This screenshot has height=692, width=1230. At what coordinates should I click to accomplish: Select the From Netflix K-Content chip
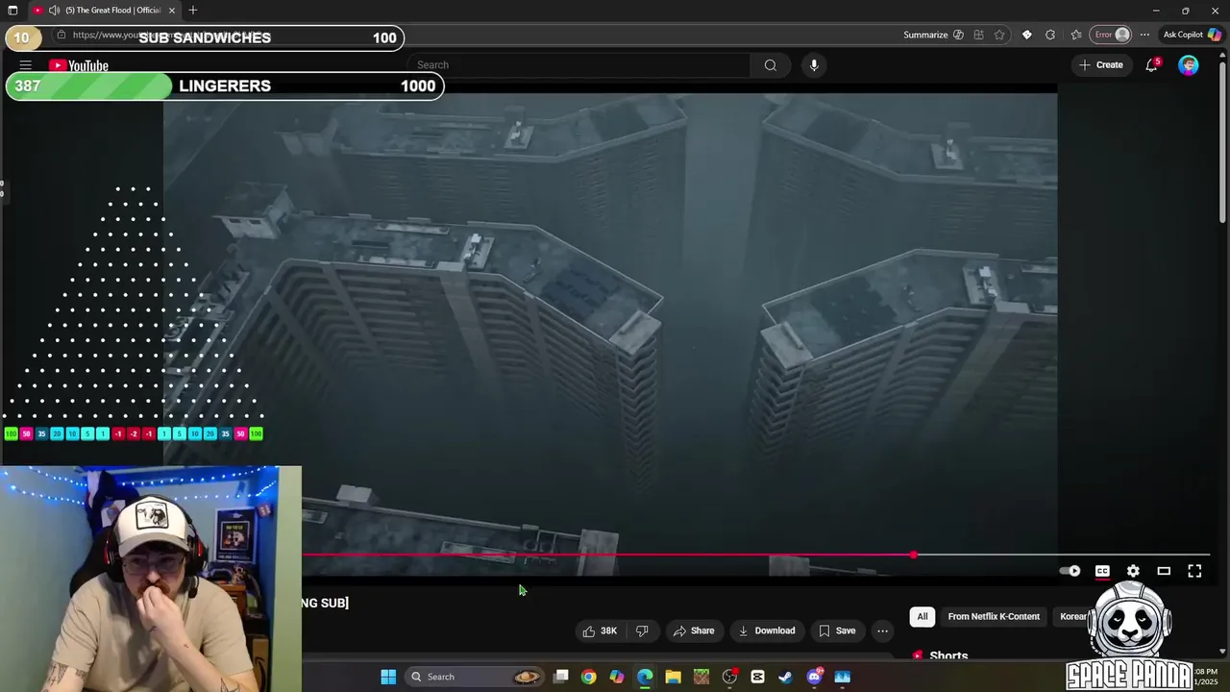click(x=994, y=616)
